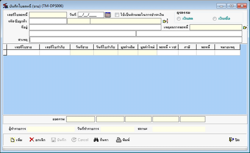Click the Cancel button
The image size is (250, 153).
80,140
